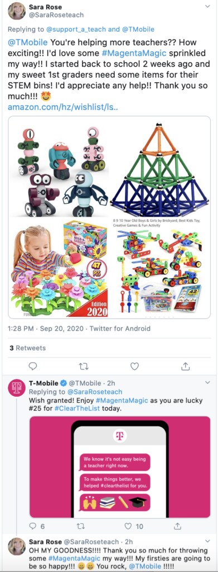The width and height of the screenshot is (218, 572).
Task: Reply to Sara Rose's main tweet
Action: click(33, 366)
